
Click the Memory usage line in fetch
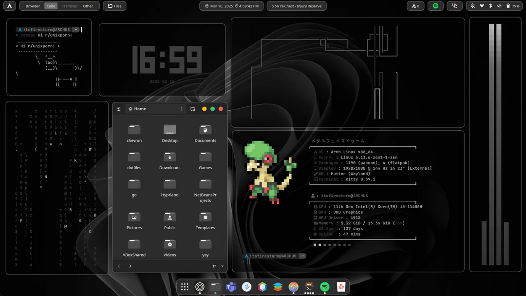pos(359,223)
